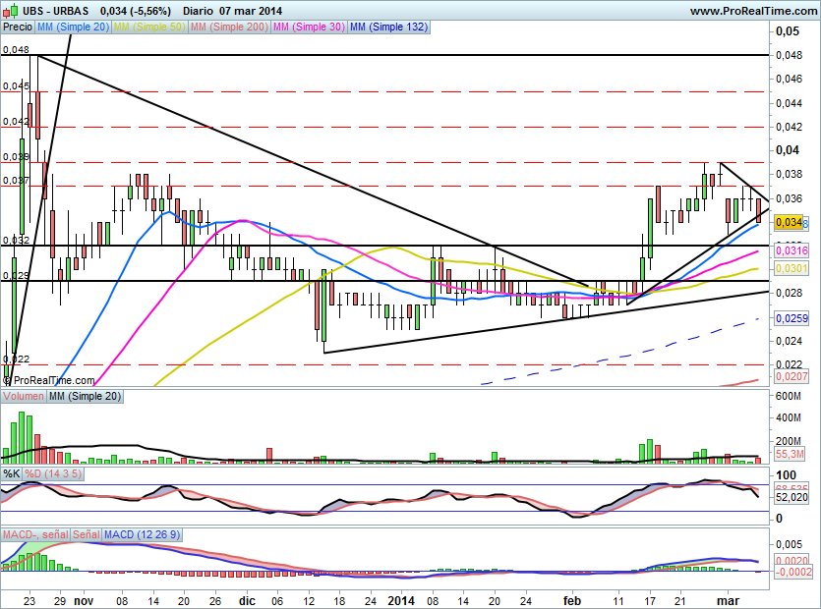Select the %K stochastic label
This screenshot has width=821, height=609.
(x=12, y=474)
